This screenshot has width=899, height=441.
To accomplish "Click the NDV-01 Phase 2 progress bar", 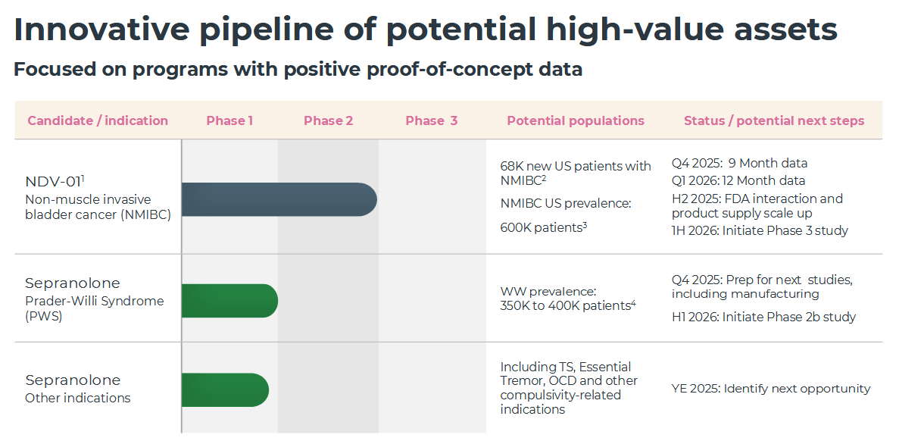I will pos(279,199).
